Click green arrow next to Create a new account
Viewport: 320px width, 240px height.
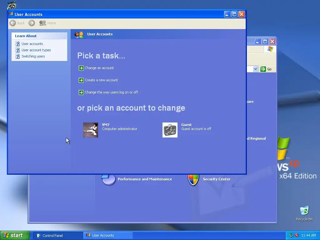[81, 80]
